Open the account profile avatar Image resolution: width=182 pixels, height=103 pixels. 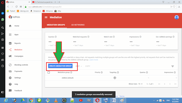tap(177, 17)
